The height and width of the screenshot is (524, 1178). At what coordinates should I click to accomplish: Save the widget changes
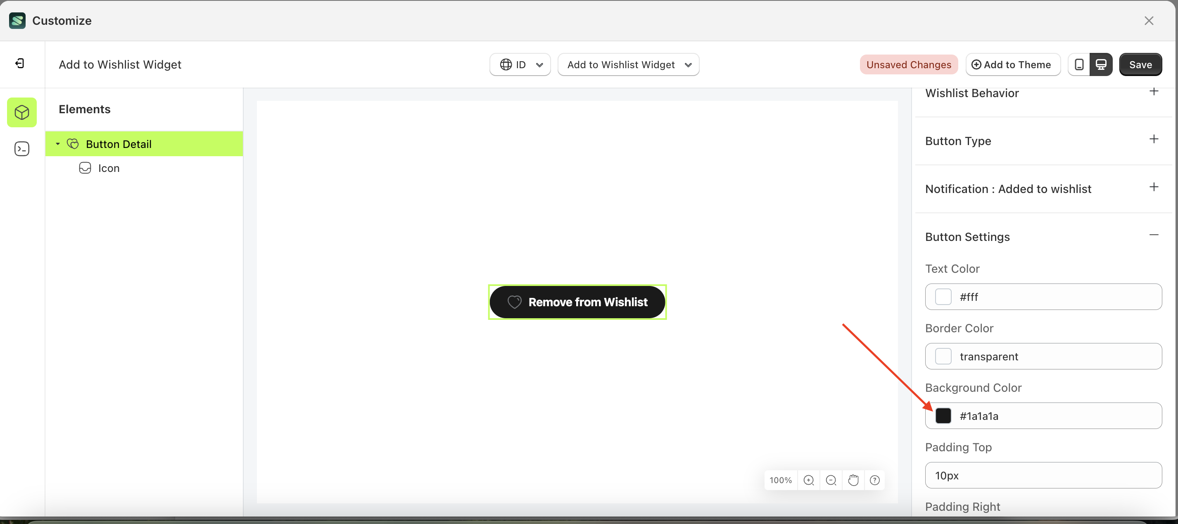click(1140, 64)
